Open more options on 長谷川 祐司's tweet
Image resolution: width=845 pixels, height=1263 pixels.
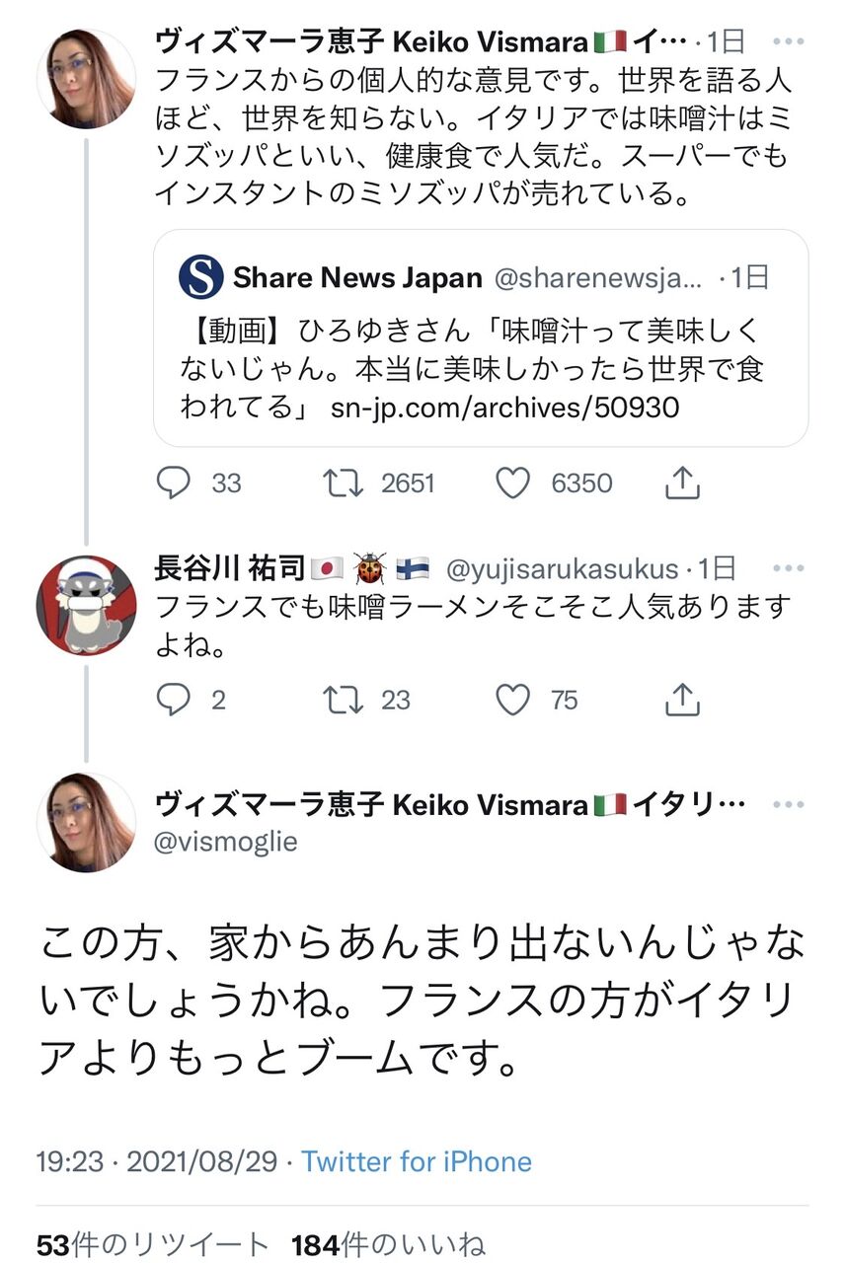(x=789, y=569)
